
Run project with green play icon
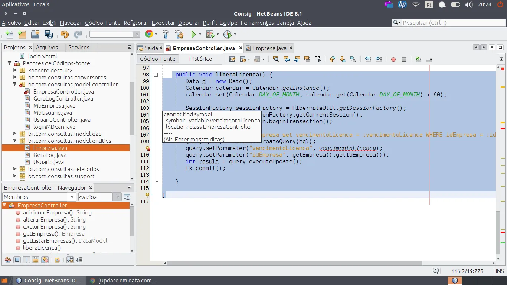(x=193, y=35)
